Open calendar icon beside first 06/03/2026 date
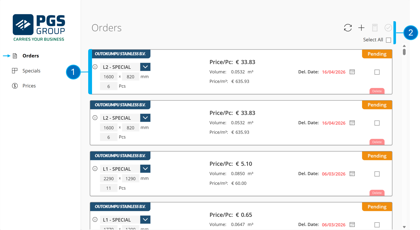This screenshot has height=230, width=420. [352, 174]
